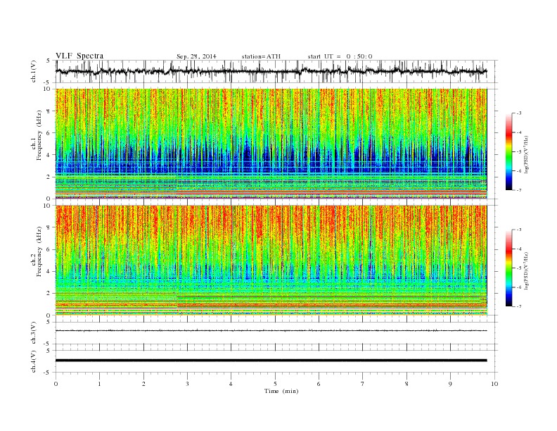Click the thick ch.4 voltage trace
Viewport: 557px width, 431px height.
(271, 361)
